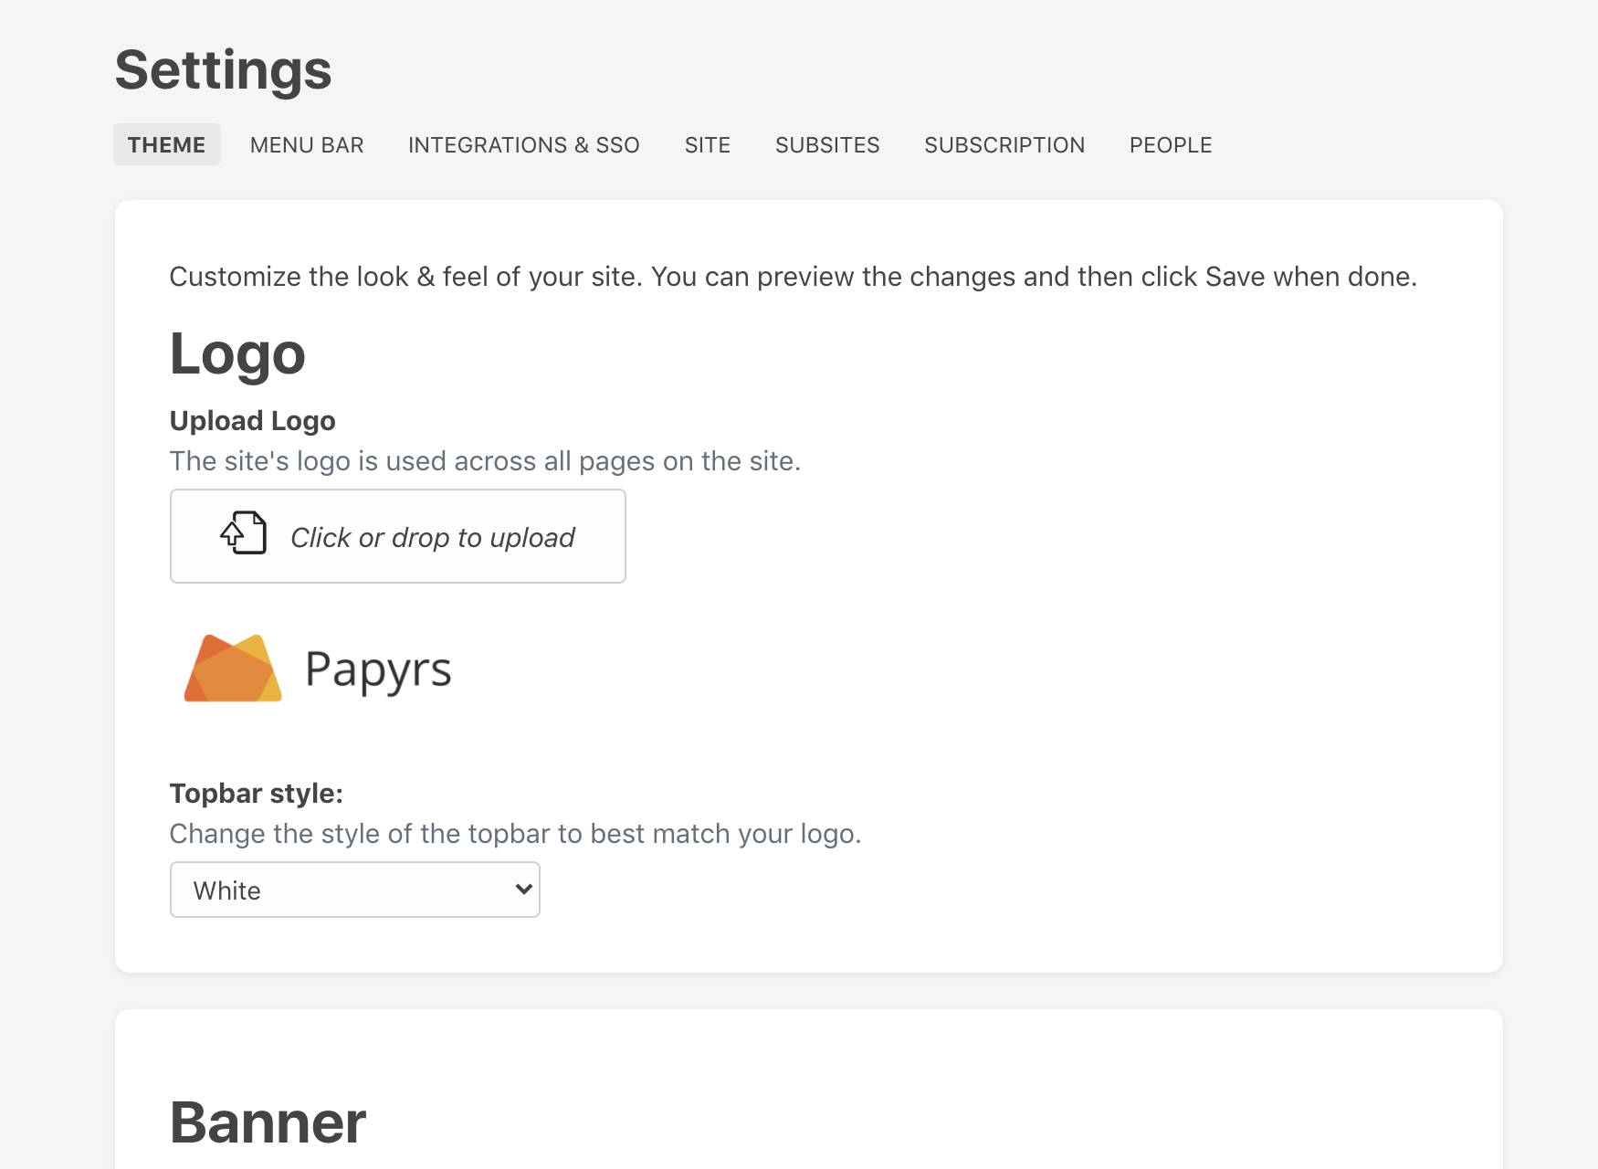This screenshot has width=1598, height=1169.
Task: Open the Topbar style dropdown
Action: pos(355,890)
